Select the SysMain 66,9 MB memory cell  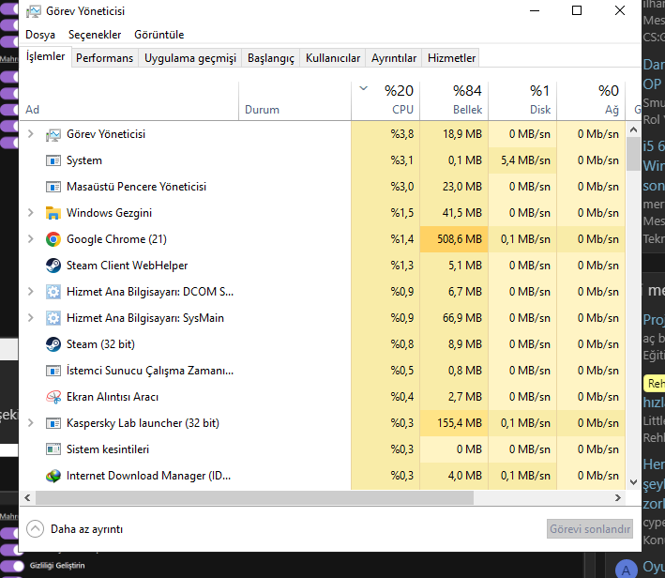pos(454,318)
